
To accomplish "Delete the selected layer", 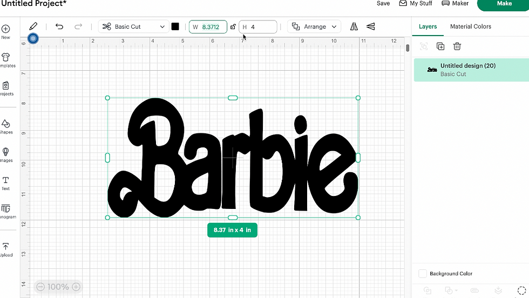I will point(457,46).
